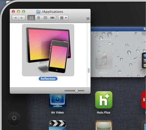Open the Air Video app
The width and height of the screenshot is (146, 130).
pos(57,101)
